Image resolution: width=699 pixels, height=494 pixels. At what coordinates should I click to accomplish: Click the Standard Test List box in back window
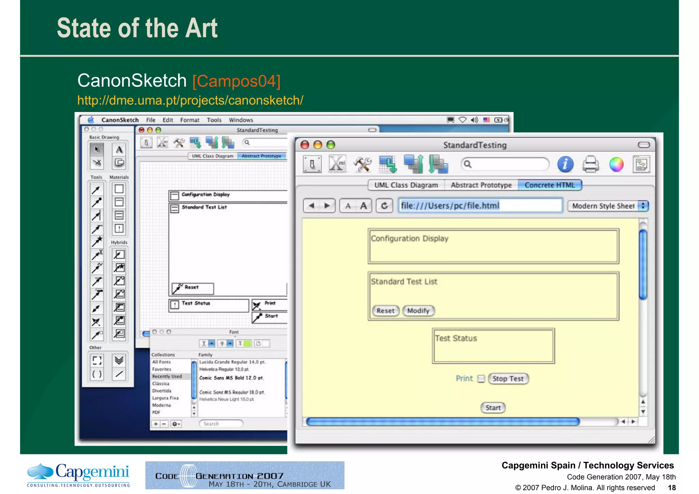point(228,249)
